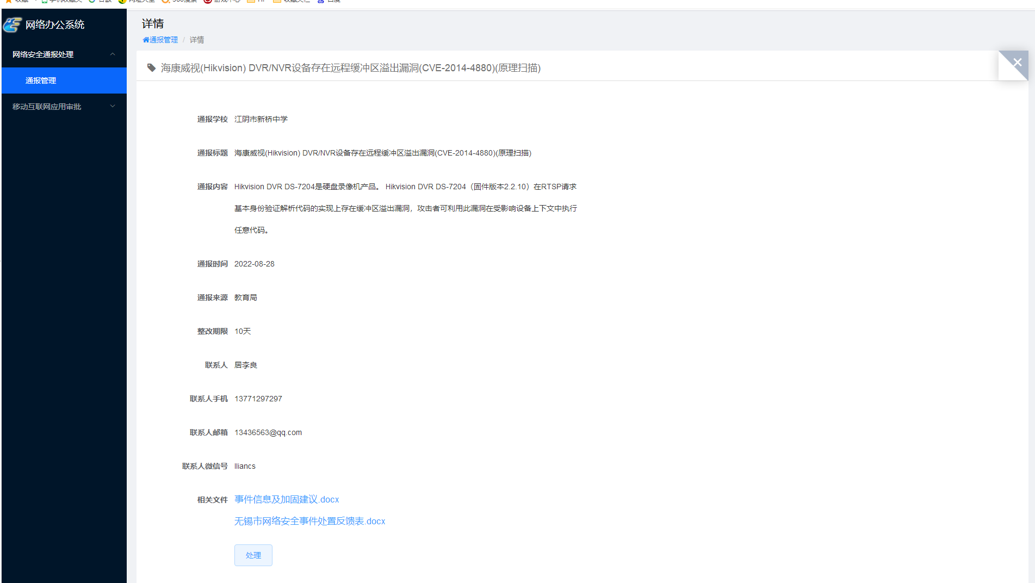Image resolution: width=1035 pixels, height=583 pixels.
Task: Click the panel header vulnerability title
Action: point(351,68)
